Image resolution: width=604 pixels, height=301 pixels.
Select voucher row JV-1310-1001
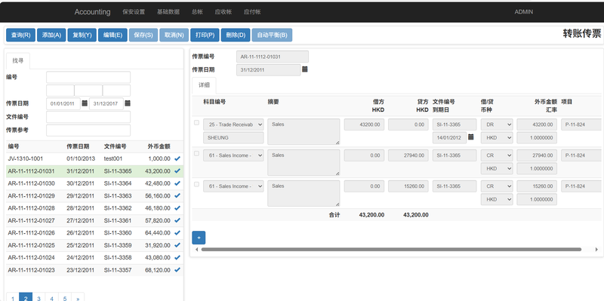pos(95,158)
